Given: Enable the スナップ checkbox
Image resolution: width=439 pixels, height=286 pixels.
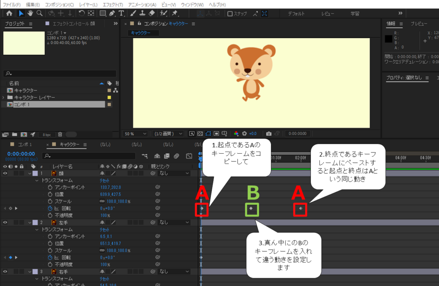Looking at the screenshot, I should click(230, 14).
